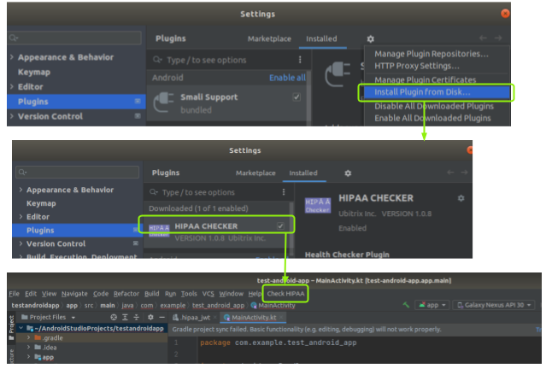Open project panel gear options
Image resolution: width=546 pixels, height=369 pixels.
tap(150, 317)
